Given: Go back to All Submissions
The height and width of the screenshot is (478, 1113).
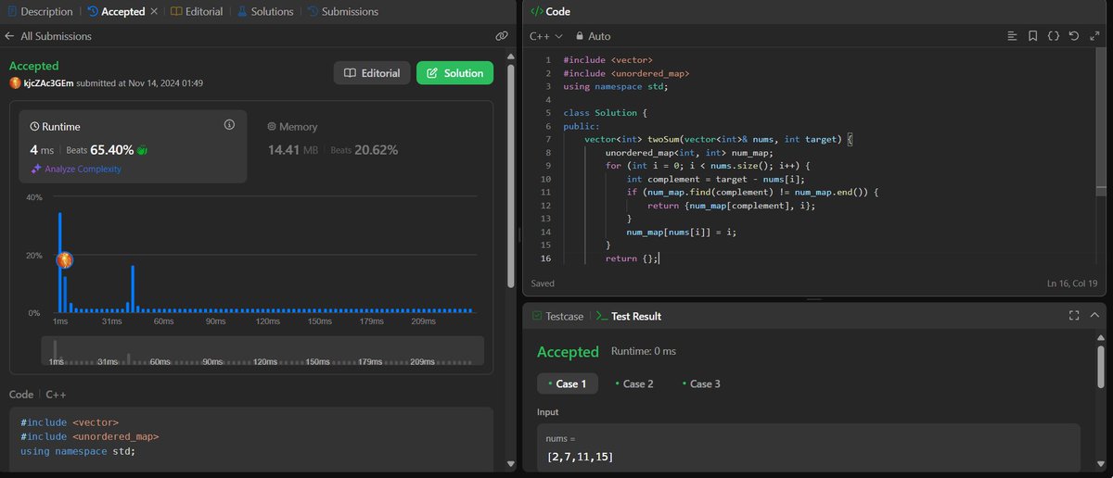Looking at the screenshot, I should pyautogui.click(x=47, y=36).
